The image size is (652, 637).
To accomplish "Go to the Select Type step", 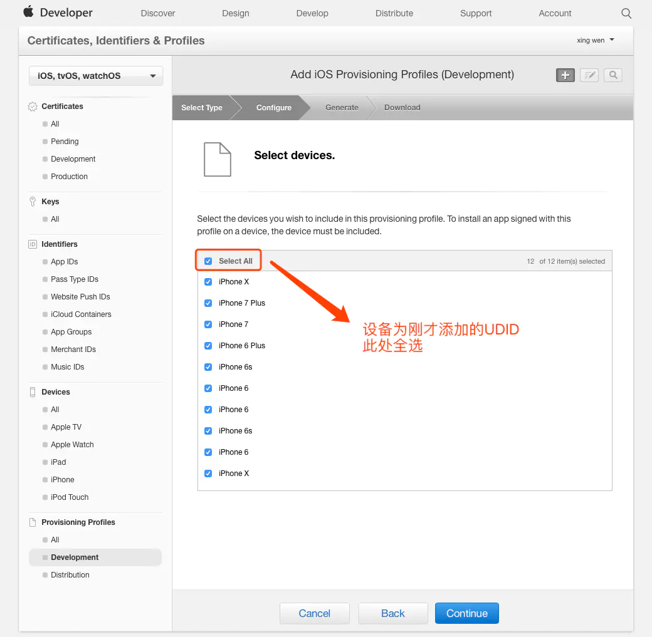I will (x=202, y=108).
